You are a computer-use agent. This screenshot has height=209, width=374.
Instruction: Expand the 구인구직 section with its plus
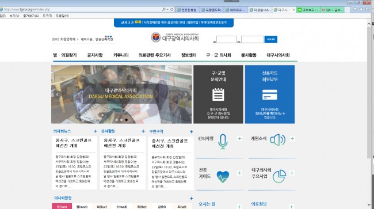click(191, 132)
